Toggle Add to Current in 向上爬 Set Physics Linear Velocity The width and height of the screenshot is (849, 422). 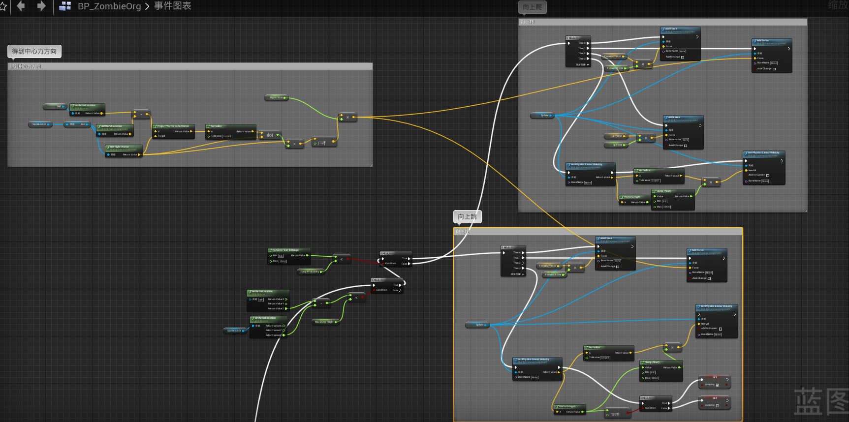tap(768, 175)
